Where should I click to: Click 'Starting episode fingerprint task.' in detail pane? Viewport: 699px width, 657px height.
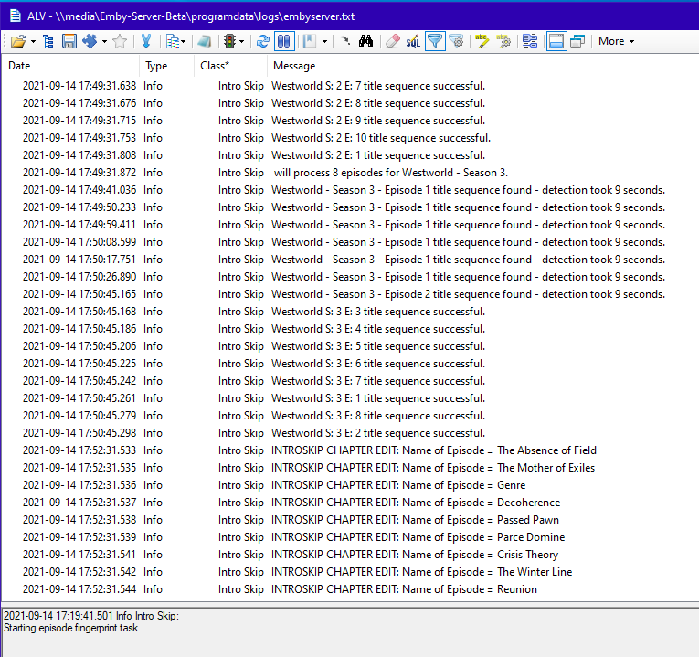click(x=72, y=628)
